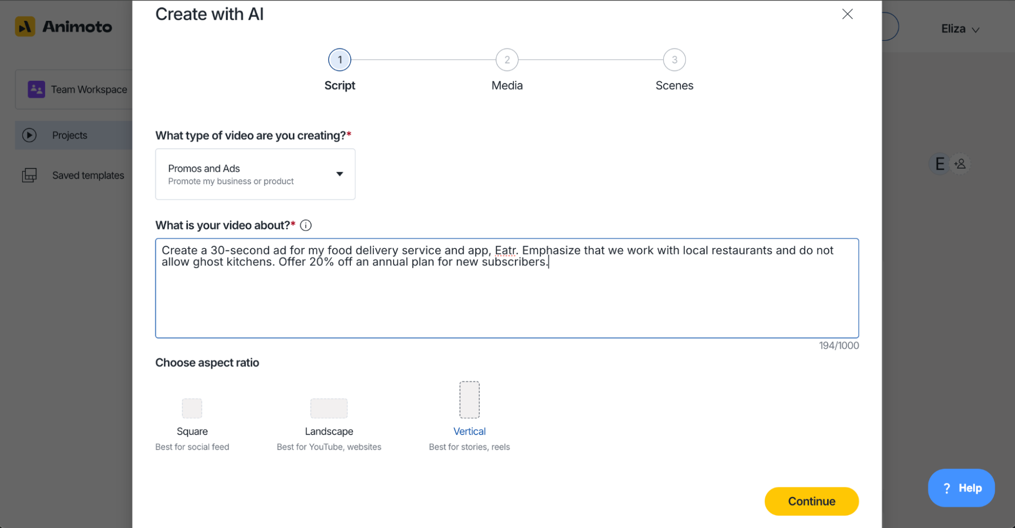Open Promos and Ads selector arrow
The width and height of the screenshot is (1015, 528).
[x=339, y=174]
